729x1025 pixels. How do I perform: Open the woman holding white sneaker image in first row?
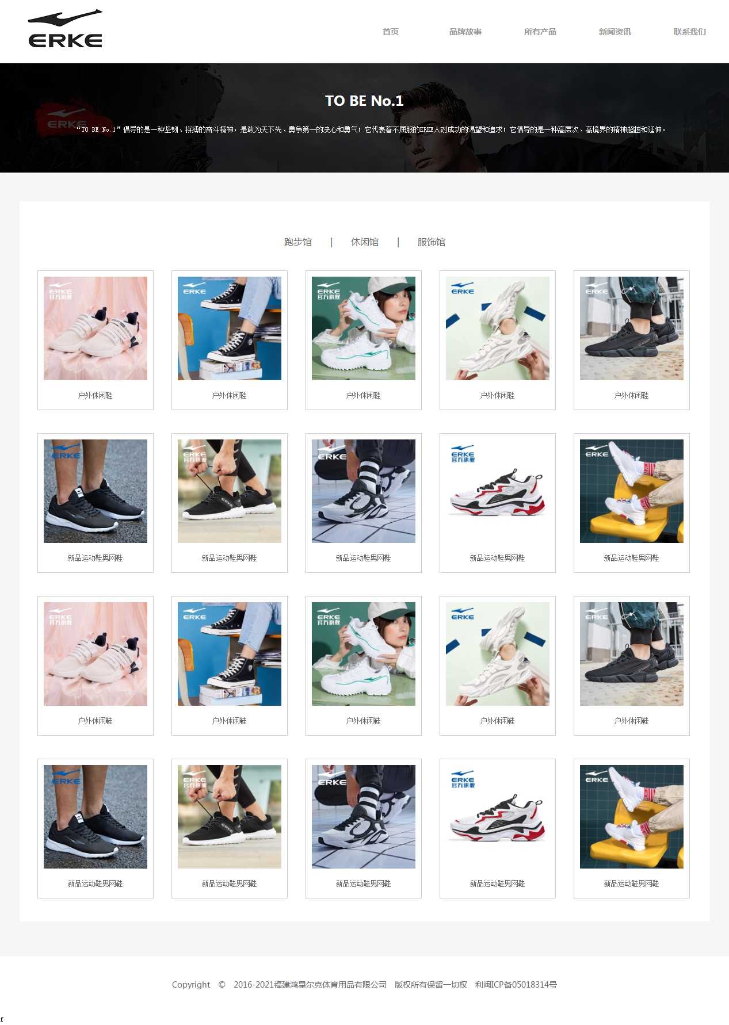click(364, 328)
